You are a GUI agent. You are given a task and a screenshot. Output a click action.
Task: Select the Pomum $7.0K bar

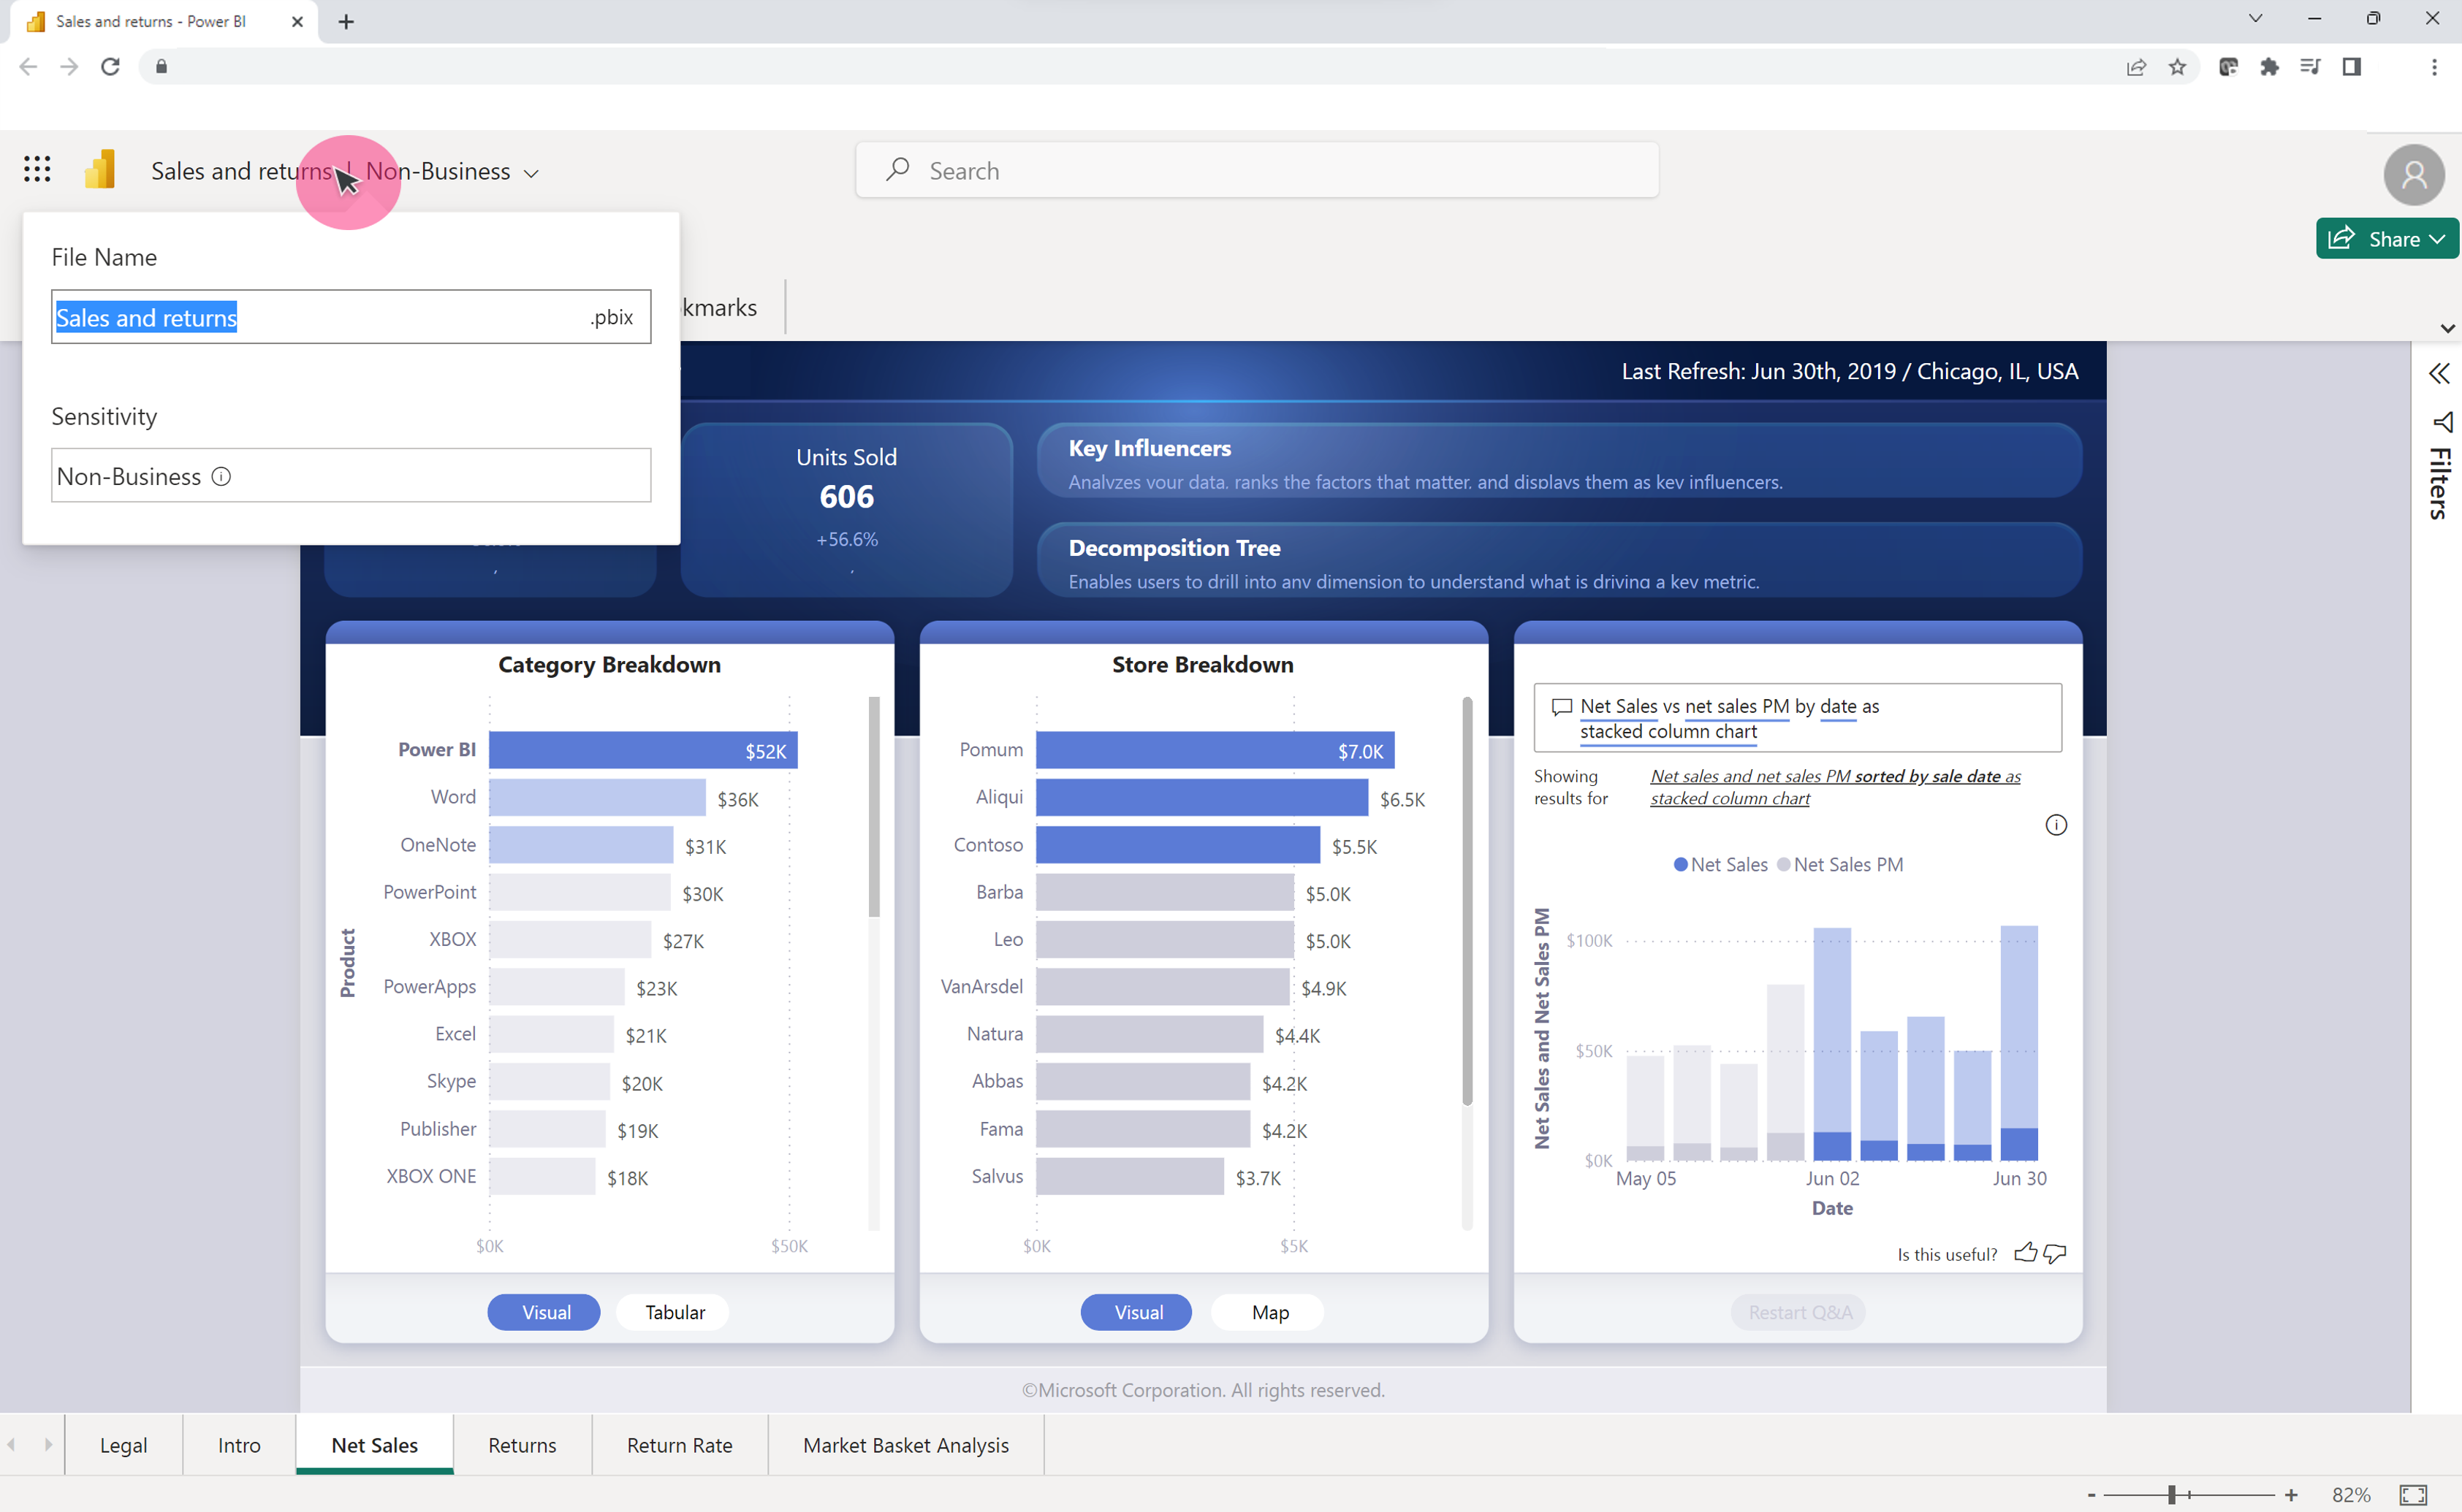[1215, 751]
